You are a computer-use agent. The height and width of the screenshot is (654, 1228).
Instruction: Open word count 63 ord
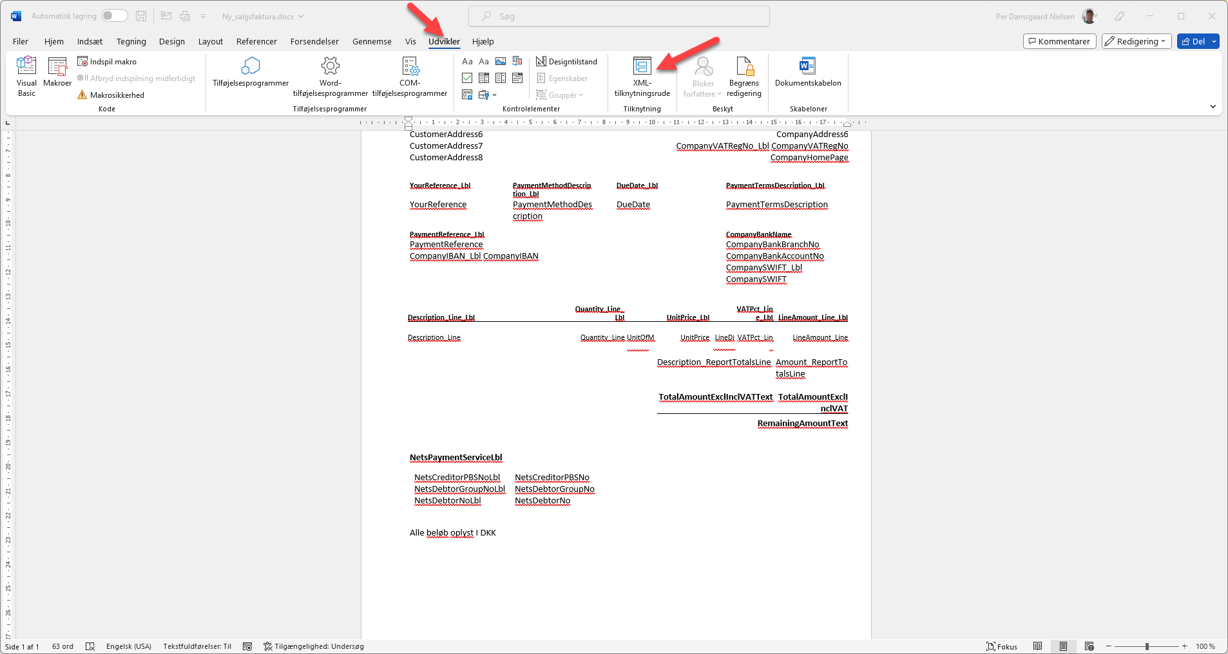coord(62,646)
